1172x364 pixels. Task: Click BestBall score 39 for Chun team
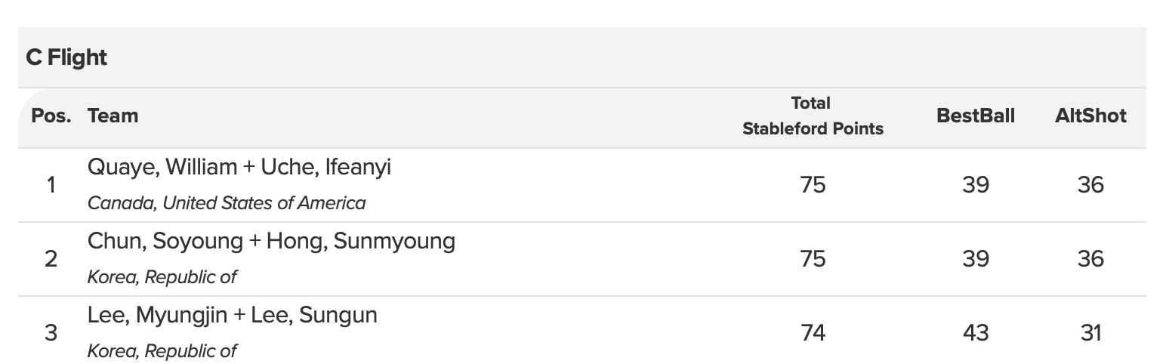[x=976, y=259]
